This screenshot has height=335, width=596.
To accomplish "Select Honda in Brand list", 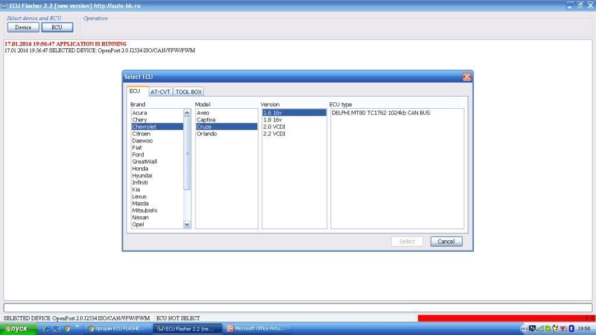I will coord(157,169).
